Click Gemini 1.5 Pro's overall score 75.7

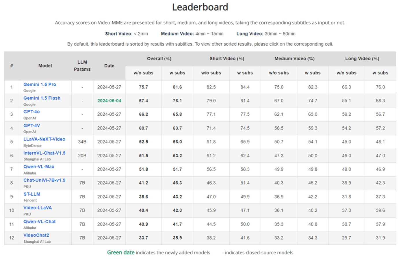pyautogui.click(x=143, y=87)
